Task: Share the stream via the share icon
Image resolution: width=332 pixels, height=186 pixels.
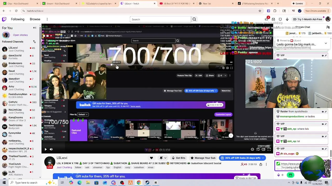Action: (x=261, y=164)
